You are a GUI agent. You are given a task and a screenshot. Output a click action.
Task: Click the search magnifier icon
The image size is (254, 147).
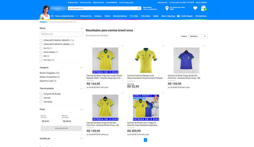[139, 8]
